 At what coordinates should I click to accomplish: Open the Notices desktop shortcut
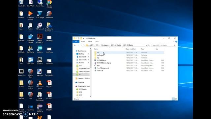click(x=31, y=26)
